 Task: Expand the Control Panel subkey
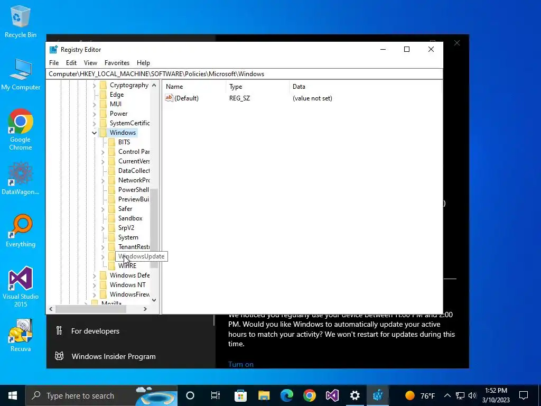coord(103,152)
